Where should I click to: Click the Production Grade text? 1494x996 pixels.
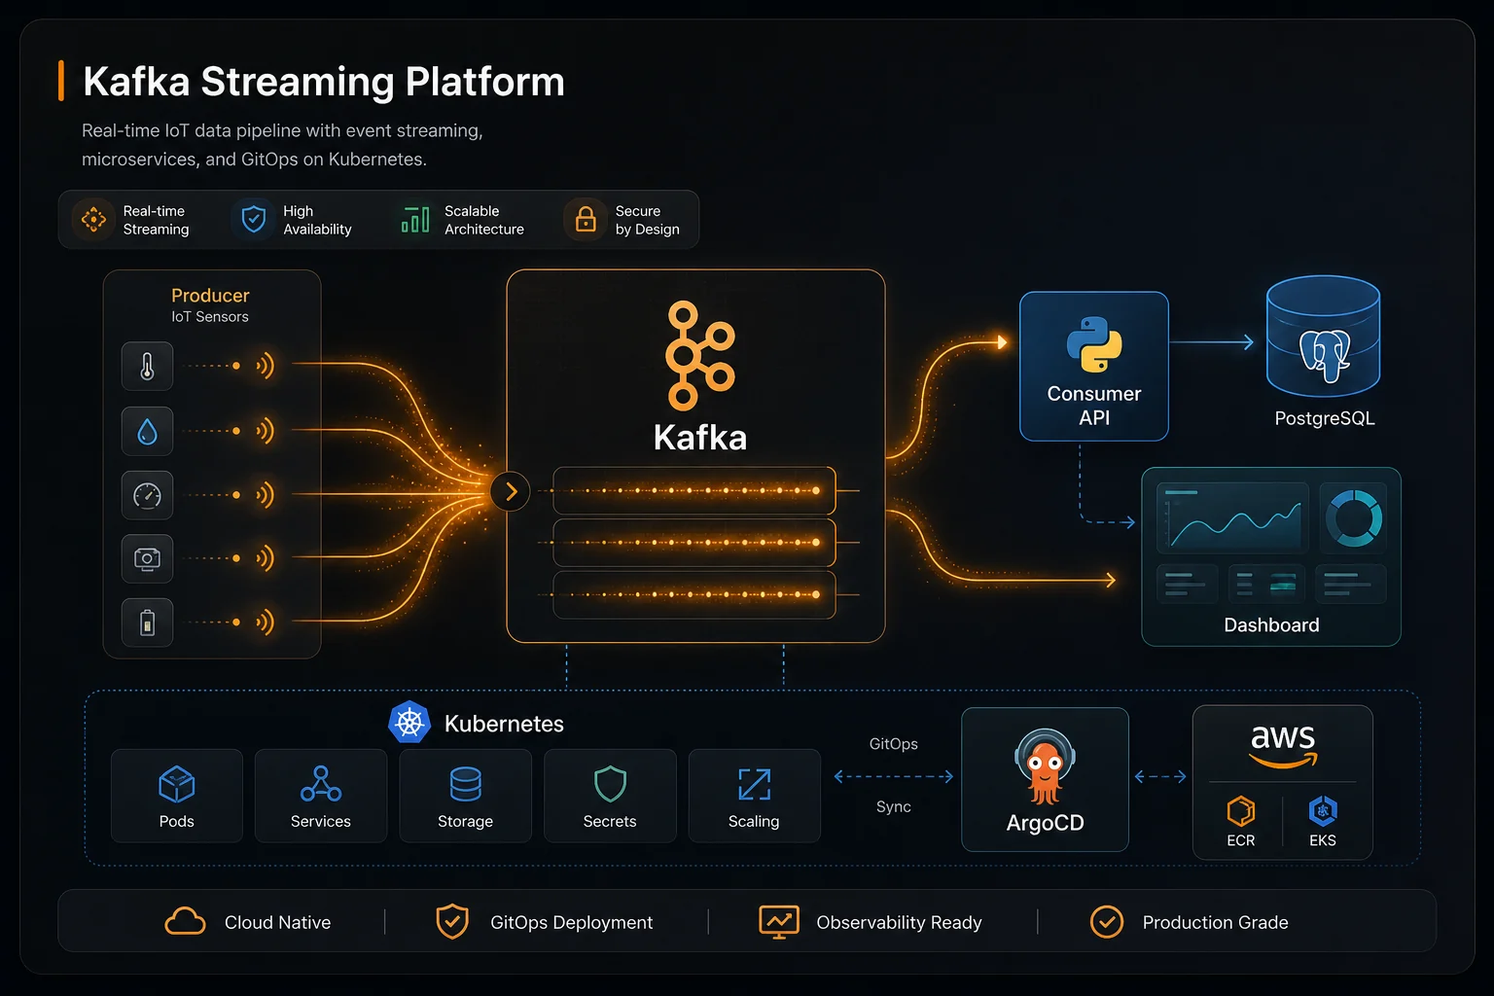point(1215,922)
